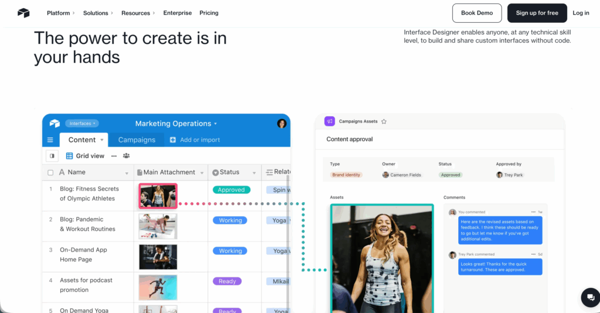Open the hamburger menu beside Content tab
The width and height of the screenshot is (600, 313).
pyautogui.click(x=50, y=140)
